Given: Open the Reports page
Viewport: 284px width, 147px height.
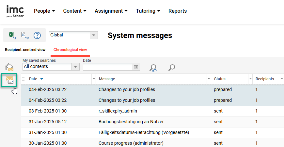Looking at the screenshot, I should (x=178, y=11).
